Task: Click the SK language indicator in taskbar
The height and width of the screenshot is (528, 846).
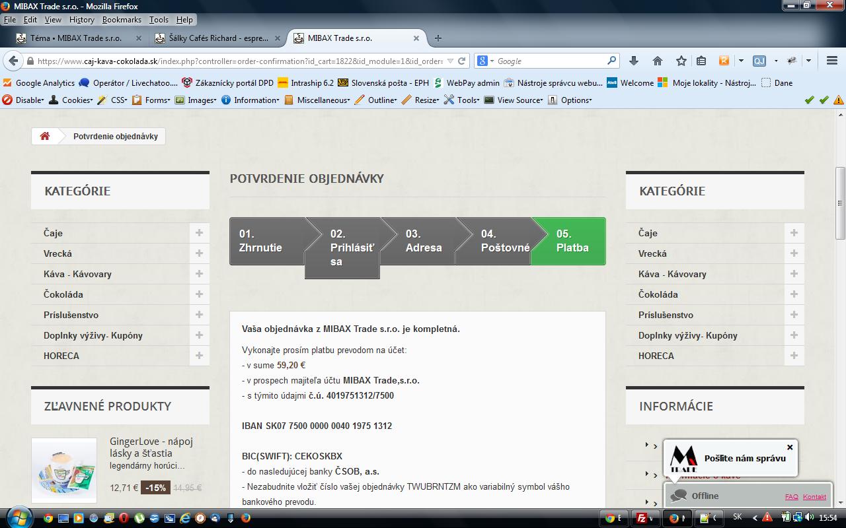Action: pyautogui.click(x=738, y=517)
